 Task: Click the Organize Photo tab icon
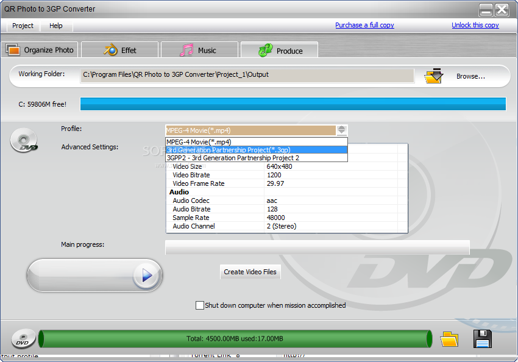coord(13,49)
